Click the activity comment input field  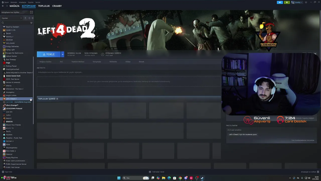pyautogui.click(x=129, y=72)
